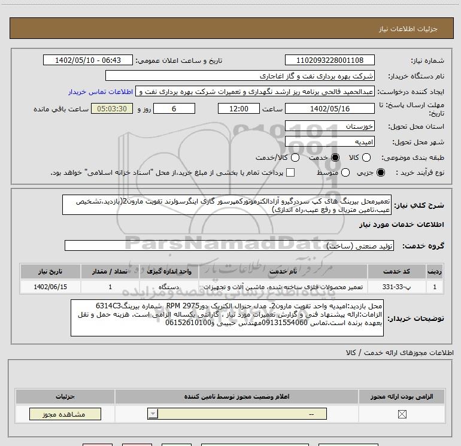Click the کد خدمت column header

tap(396, 271)
